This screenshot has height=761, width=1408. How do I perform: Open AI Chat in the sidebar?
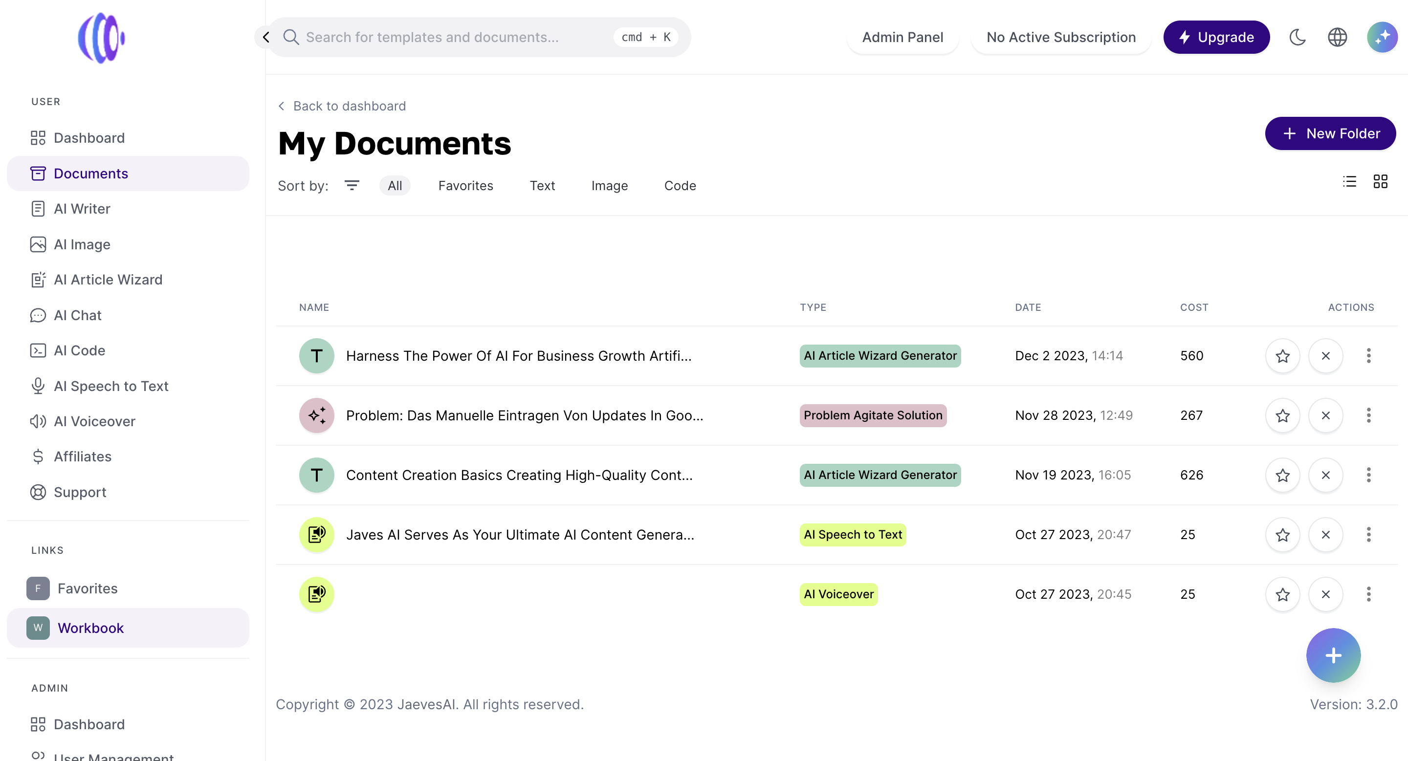[x=128, y=315]
